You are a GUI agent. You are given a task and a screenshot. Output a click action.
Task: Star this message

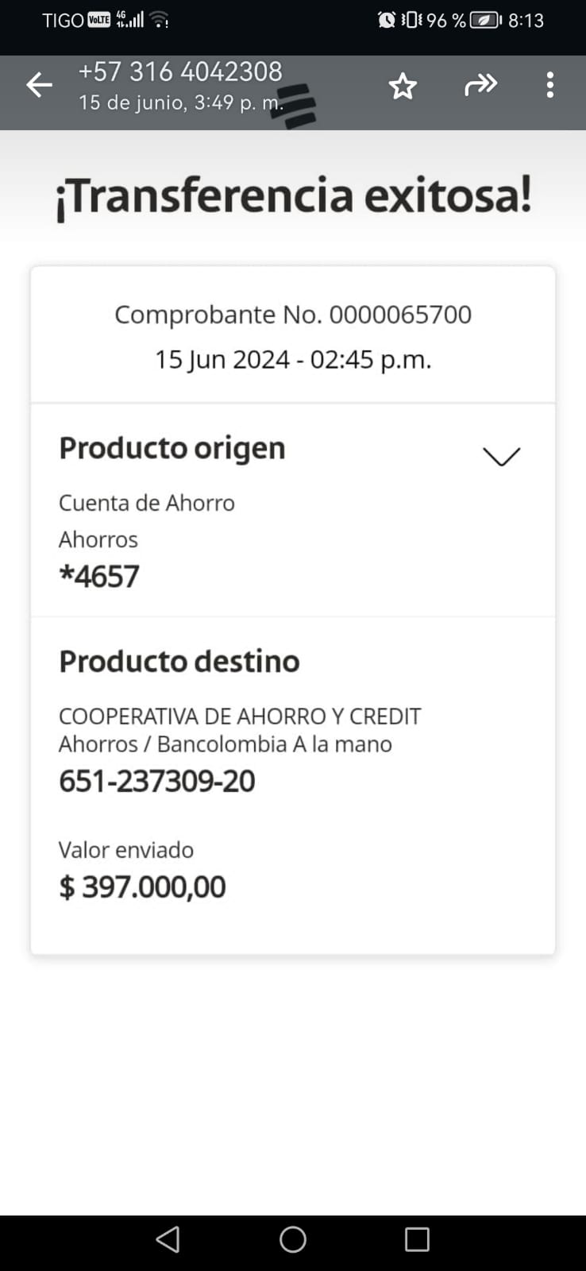tap(403, 86)
